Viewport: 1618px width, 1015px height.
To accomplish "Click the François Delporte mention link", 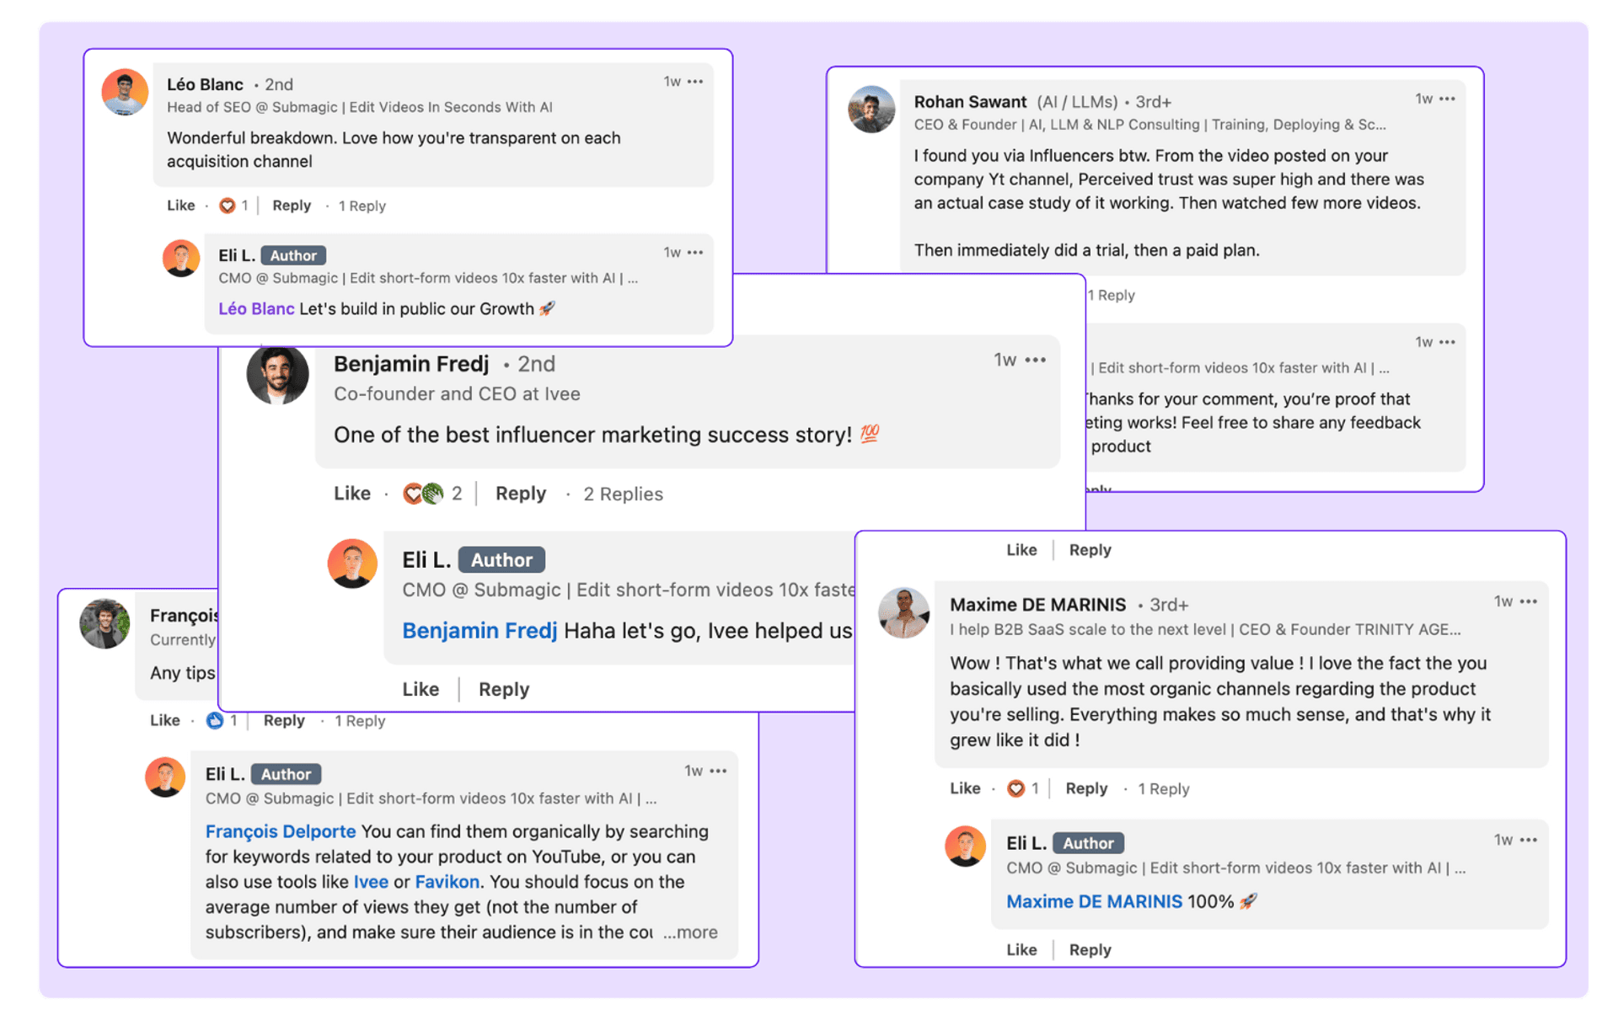I will coord(281,831).
